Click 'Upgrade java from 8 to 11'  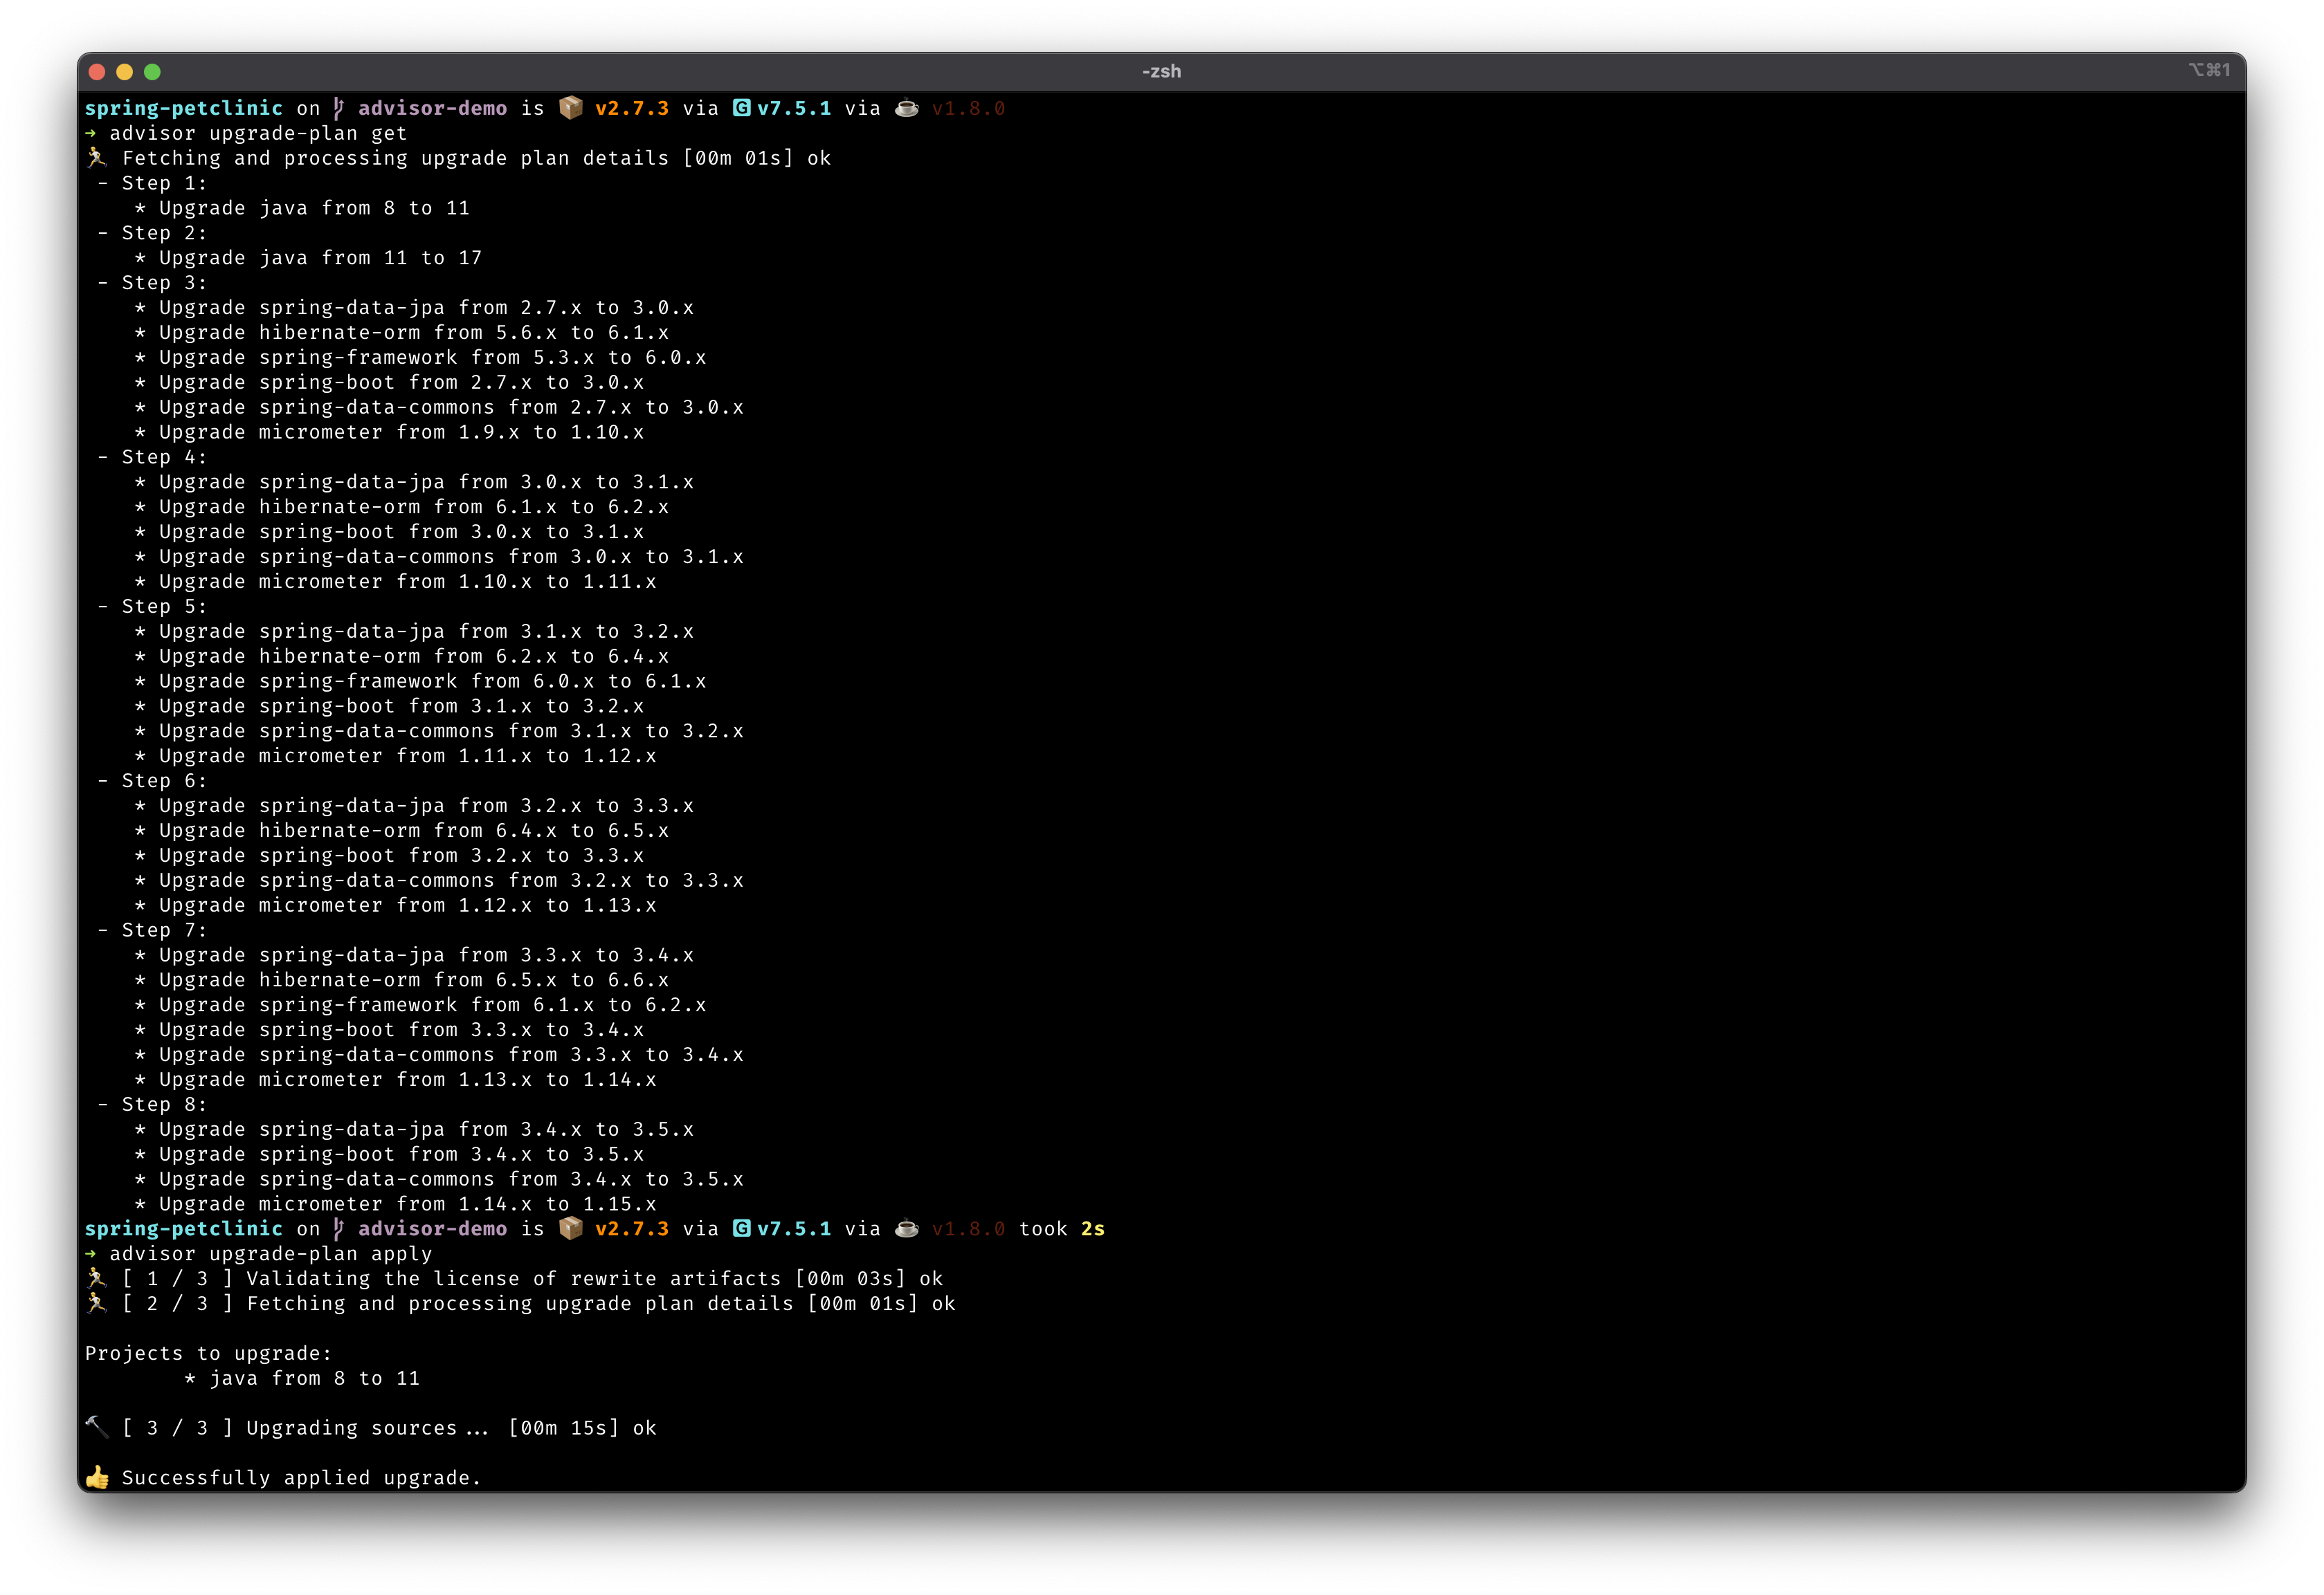[314, 208]
